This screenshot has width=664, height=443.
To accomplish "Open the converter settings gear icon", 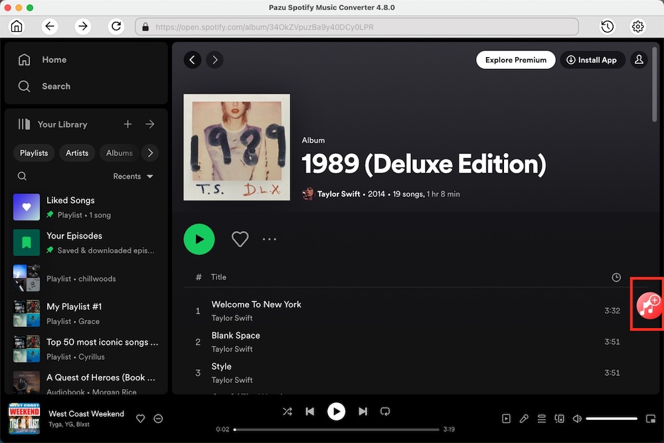I will coord(638,27).
